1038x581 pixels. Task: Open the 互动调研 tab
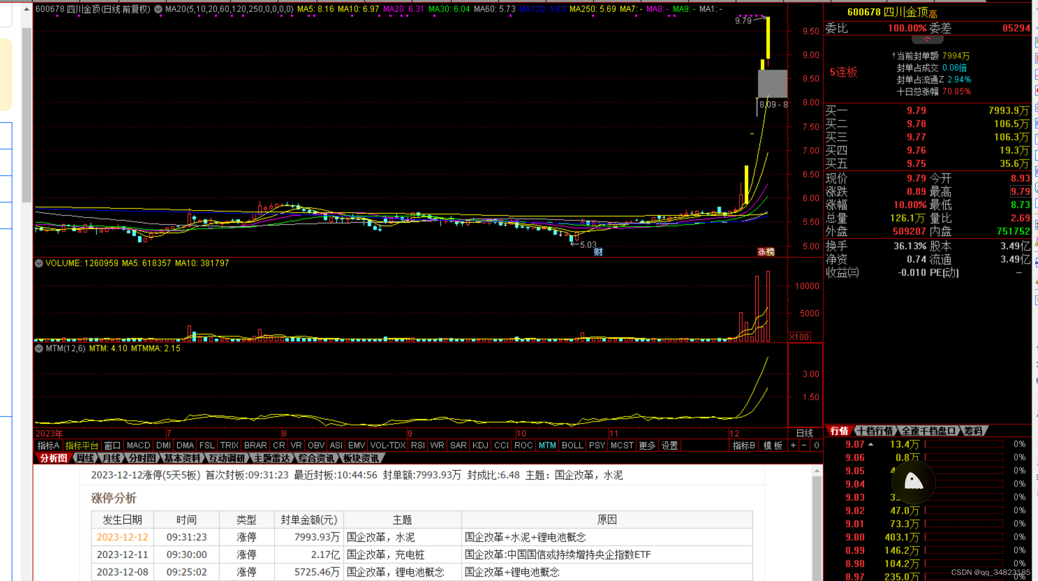point(227,458)
